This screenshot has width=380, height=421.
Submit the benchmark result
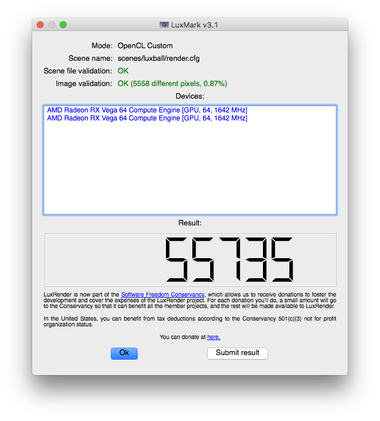click(x=237, y=353)
